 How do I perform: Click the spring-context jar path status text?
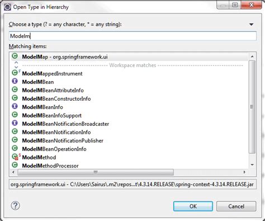click(x=132, y=184)
